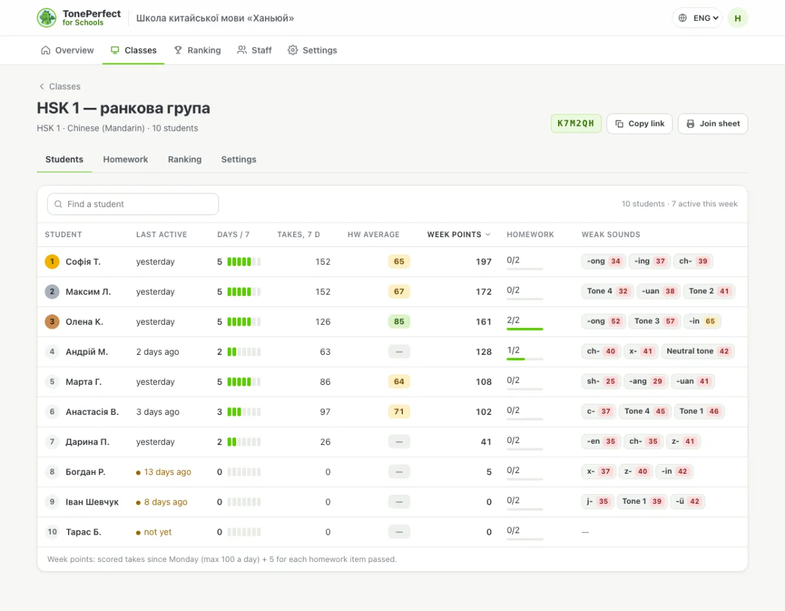Click Олена К.'s 2/2 homework progress bar
Image resolution: width=785 pixels, height=611 pixels.
click(525, 329)
